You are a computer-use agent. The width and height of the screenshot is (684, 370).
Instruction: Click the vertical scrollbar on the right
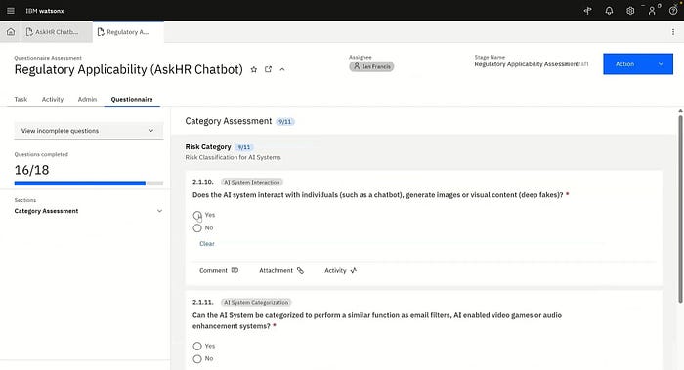[680, 208]
